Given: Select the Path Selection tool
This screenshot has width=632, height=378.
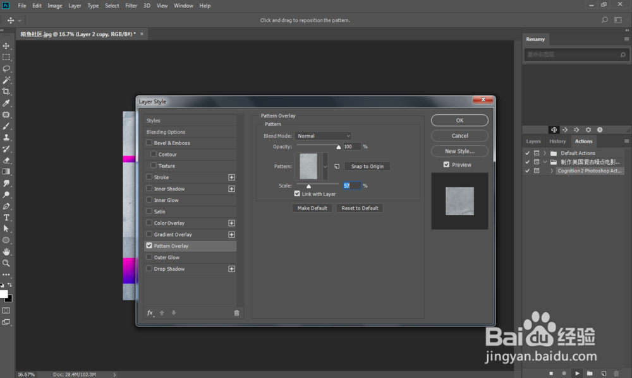Looking at the screenshot, I should [6, 228].
